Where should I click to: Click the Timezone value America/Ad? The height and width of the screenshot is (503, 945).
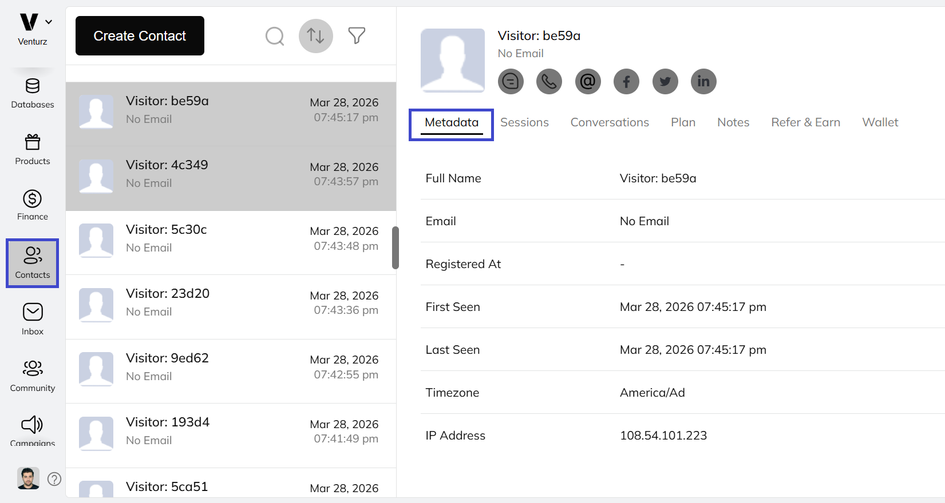click(x=652, y=393)
